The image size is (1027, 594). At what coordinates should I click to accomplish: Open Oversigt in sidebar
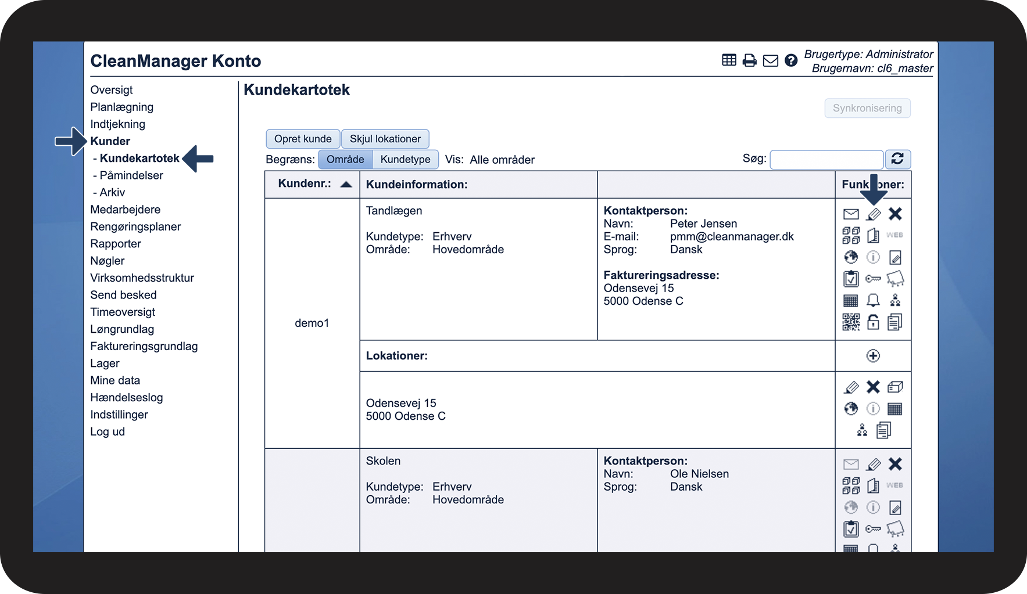coord(112,90)
